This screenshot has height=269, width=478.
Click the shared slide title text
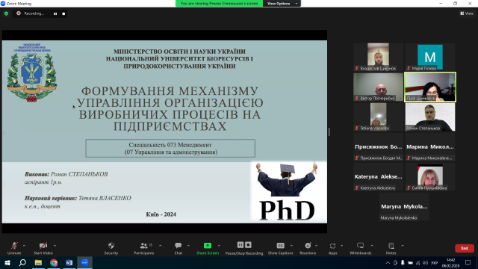[x=170, y=108]
